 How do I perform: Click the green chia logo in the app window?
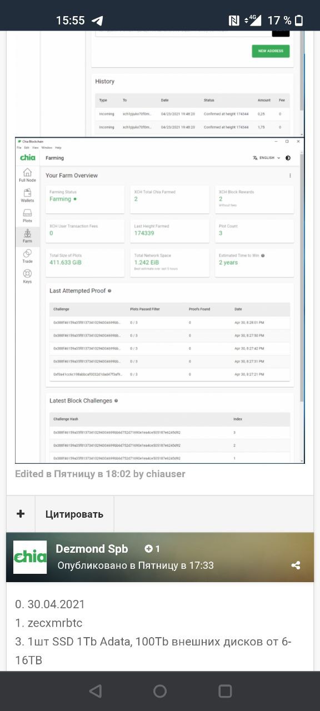28,158
